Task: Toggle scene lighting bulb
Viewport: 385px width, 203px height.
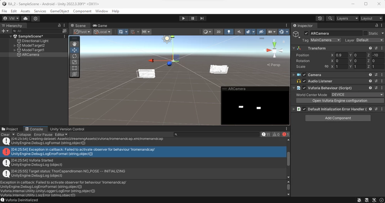Action: (x=229, y=32)
